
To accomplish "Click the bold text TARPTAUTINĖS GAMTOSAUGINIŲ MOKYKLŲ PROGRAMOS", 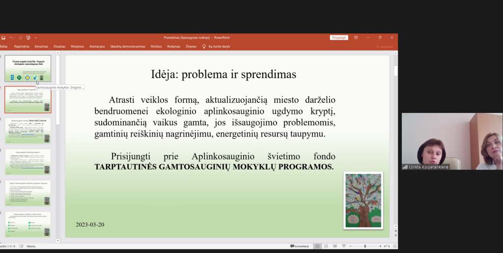I will pyautogui.click(x=214, y=167).
